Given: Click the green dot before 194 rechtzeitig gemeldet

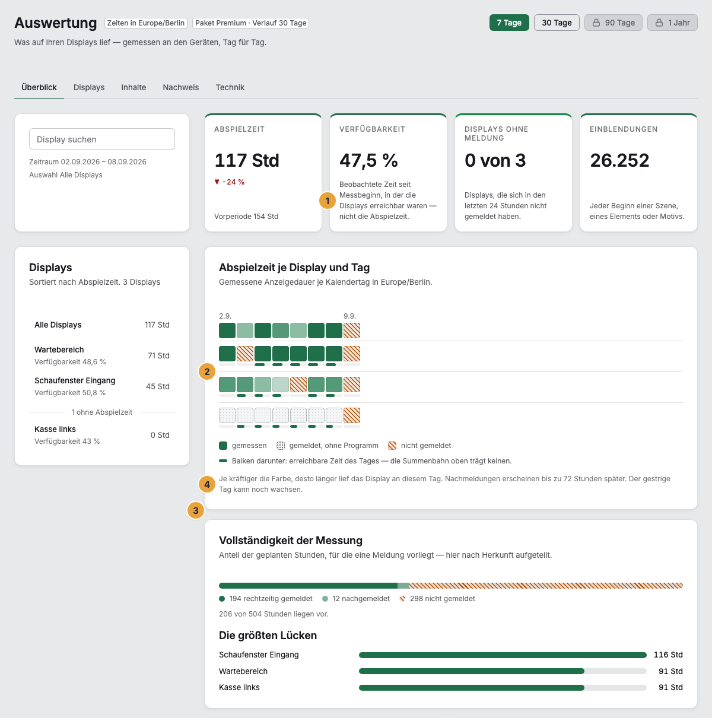Looking at the screenshot, I should (x=222, y=599).
